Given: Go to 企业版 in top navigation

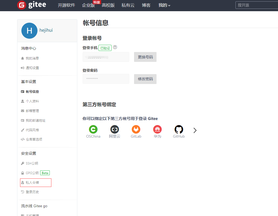Looking at the screenshot, I should (88, 5).
